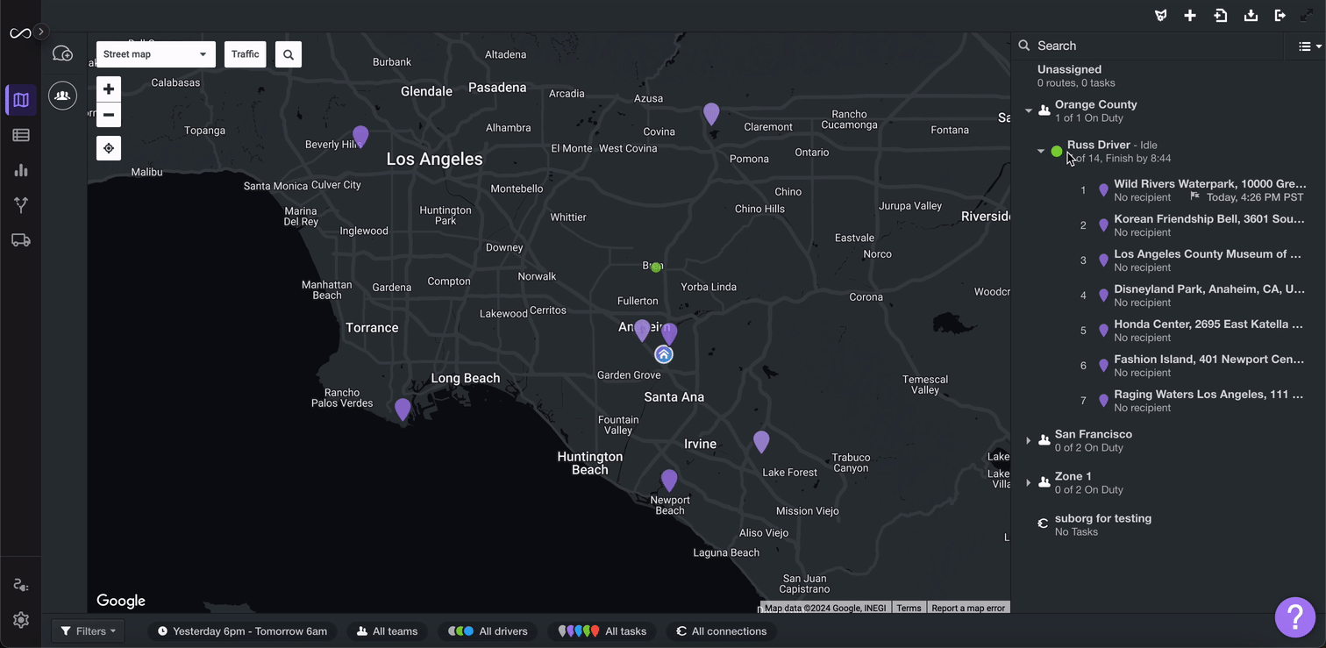The width and height of the screenshot is (1326, 648).
Task: Open the route optimization fox-gear icon
Action: tap(1161, 16)
